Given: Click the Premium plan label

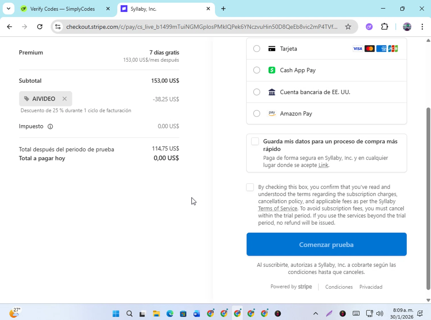Looking at the screenshot, I should click(31, 53).
